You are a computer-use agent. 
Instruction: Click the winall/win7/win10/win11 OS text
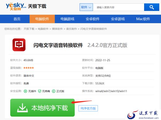tap(111, 91)
